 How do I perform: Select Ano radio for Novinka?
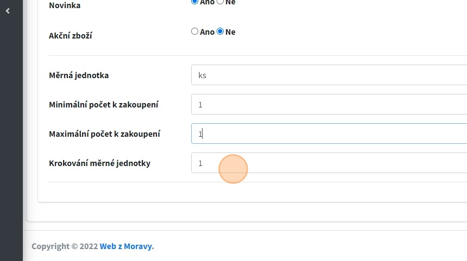coord(194,2)
